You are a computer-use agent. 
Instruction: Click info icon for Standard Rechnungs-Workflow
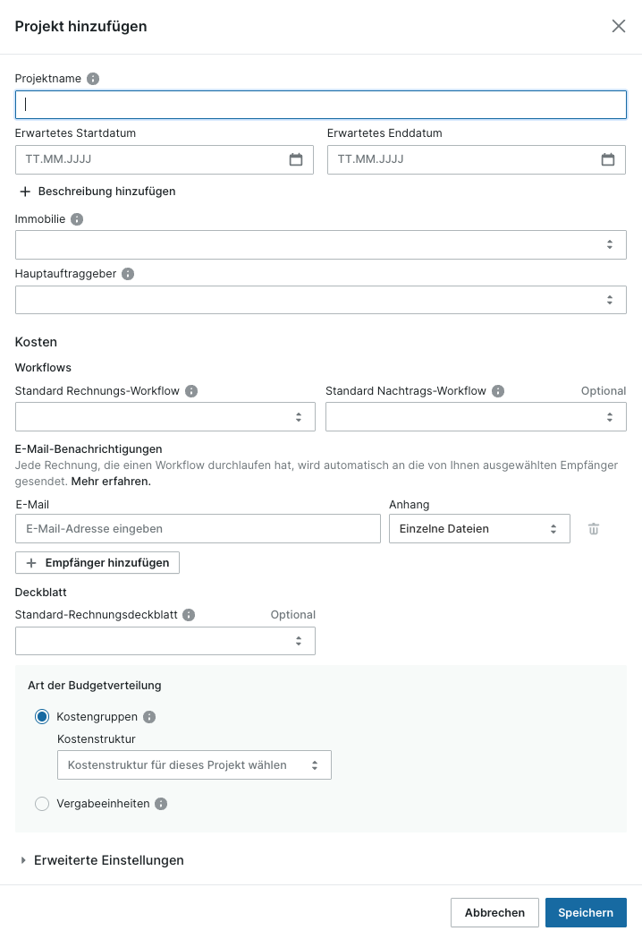point(191,391)
